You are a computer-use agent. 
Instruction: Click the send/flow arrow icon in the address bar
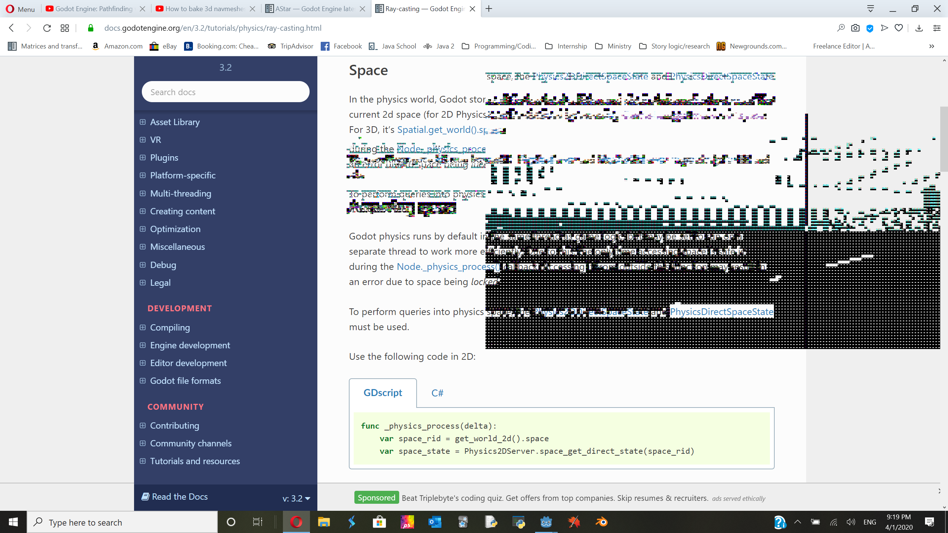pyautogui.click(x=884, y=28)
